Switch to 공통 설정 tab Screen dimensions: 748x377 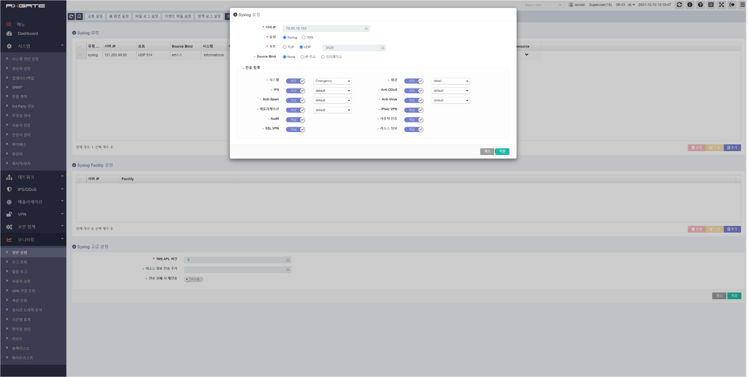(95, 16)
